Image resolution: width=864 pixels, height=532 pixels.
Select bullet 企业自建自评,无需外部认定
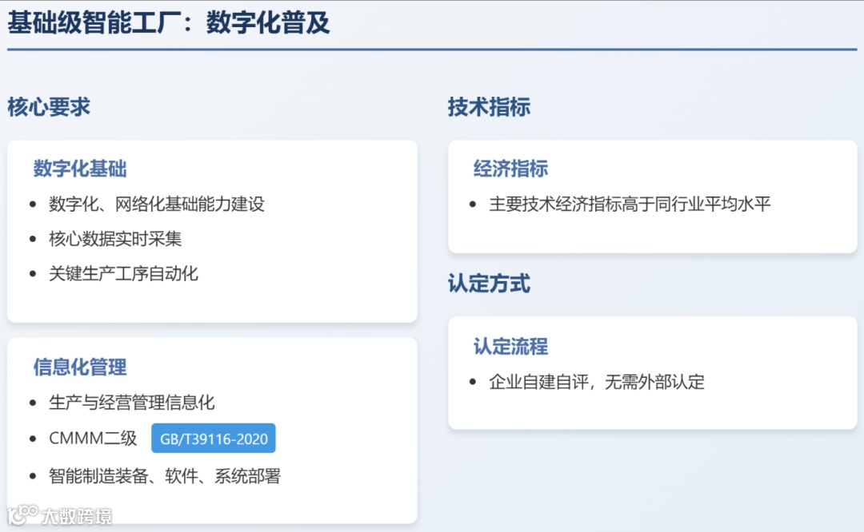(597, 382)
